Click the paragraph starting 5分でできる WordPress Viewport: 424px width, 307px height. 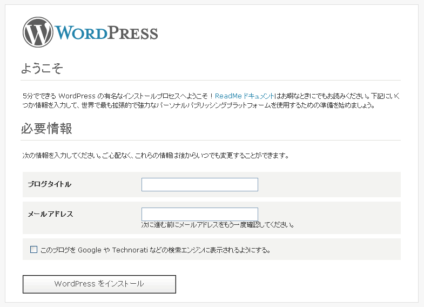(x=211, y=101)
